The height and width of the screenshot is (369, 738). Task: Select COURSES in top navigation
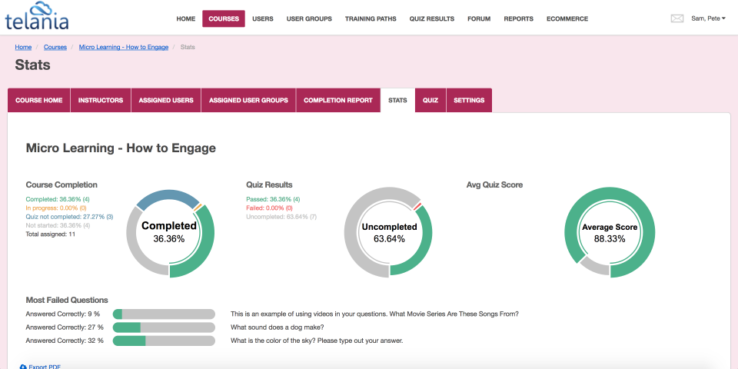pyautogui.click(x=224, y=18)
